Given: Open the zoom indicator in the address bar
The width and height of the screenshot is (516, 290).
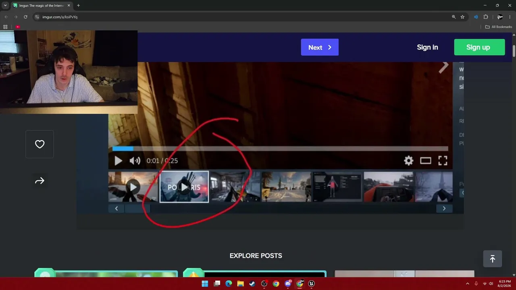Looking at the screenshot, I should (454, 17).
